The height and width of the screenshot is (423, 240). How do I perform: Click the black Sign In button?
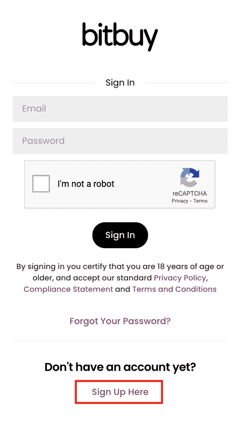point(120,235)
